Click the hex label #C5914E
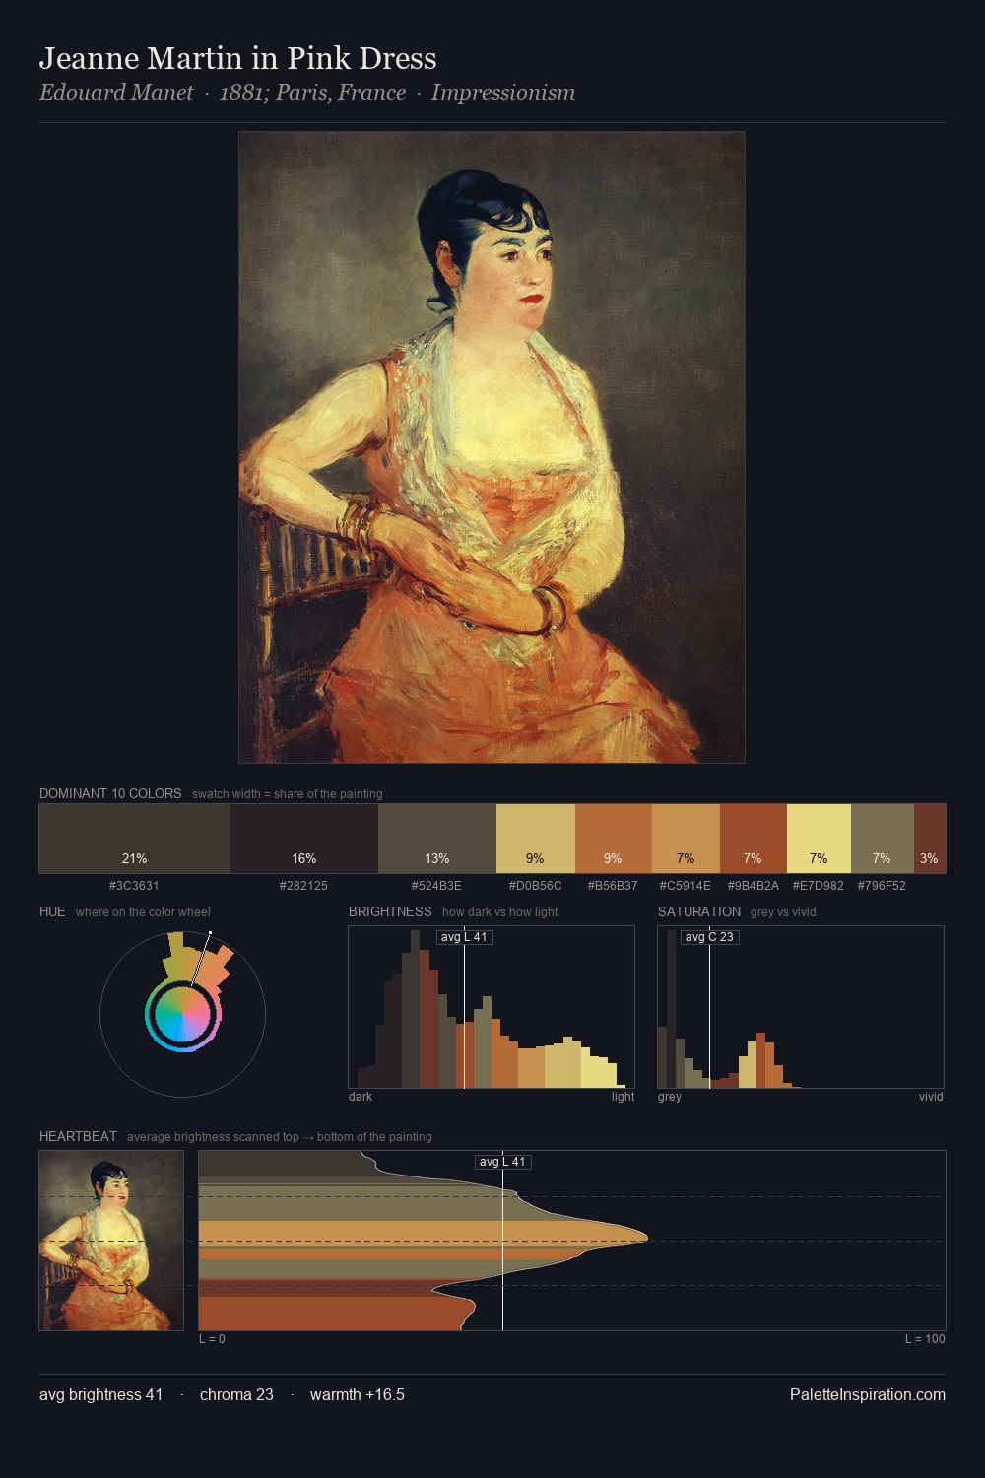 tap(685, 886)
